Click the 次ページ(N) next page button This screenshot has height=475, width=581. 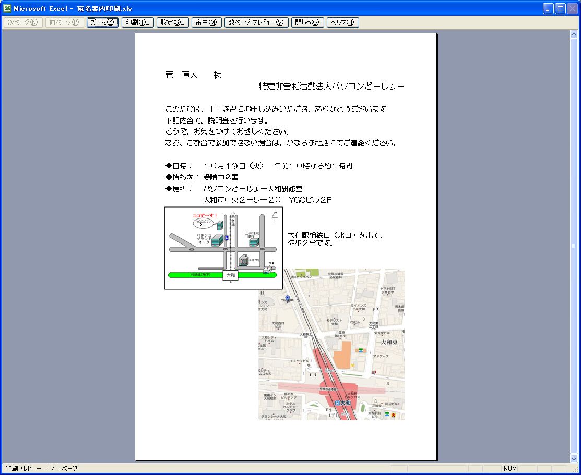22,22
